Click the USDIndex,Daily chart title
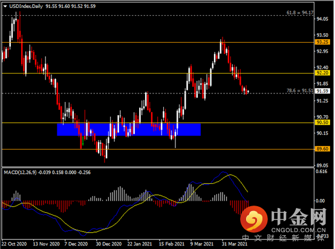The image size is (335, 249). 26,7
